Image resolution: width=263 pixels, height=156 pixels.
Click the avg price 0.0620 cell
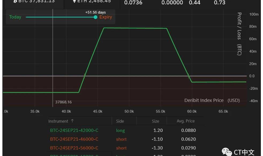(189, 139)
